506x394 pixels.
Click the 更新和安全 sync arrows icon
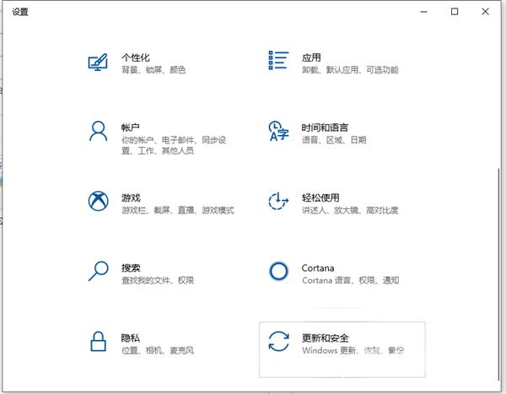click(278, 341)
